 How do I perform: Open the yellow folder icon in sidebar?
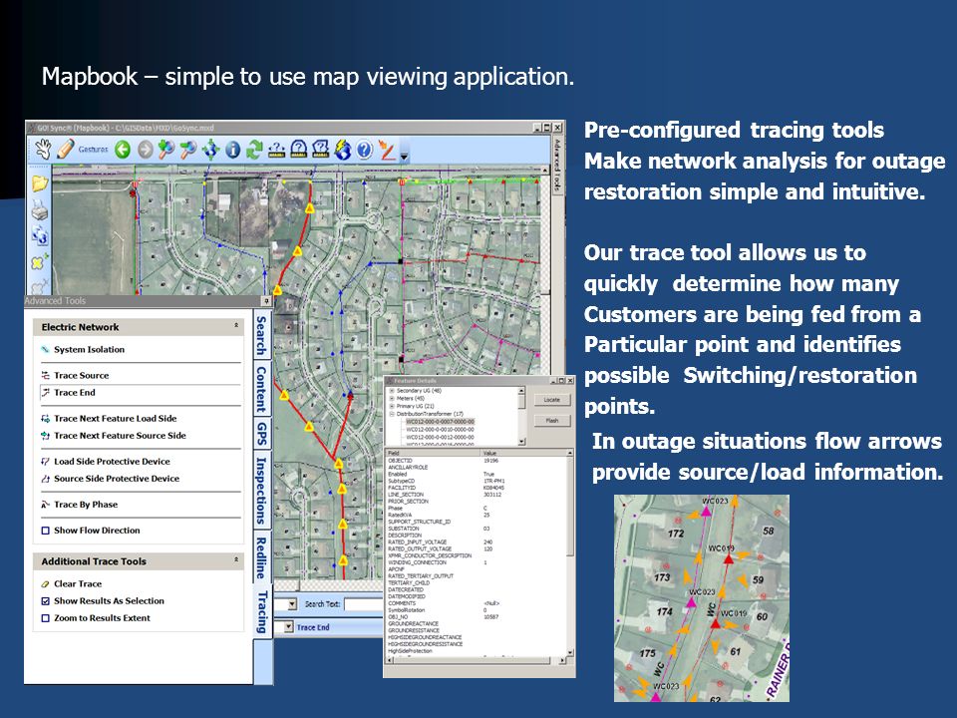point(40,183)
